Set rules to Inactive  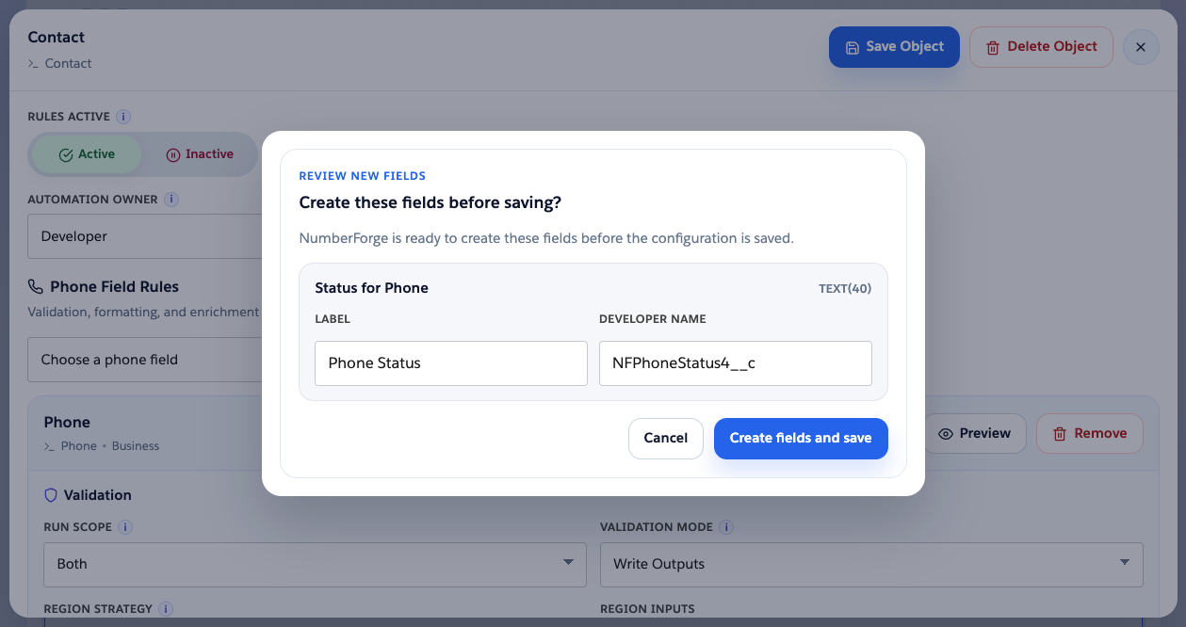[x=200, y=154]
